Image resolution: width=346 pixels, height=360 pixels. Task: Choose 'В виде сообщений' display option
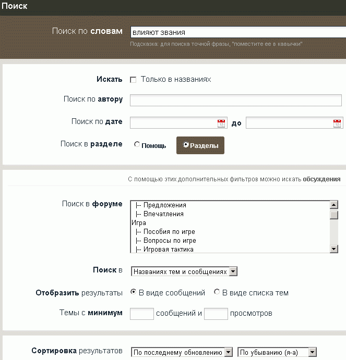pyautogui.click(x=133, y=292)
